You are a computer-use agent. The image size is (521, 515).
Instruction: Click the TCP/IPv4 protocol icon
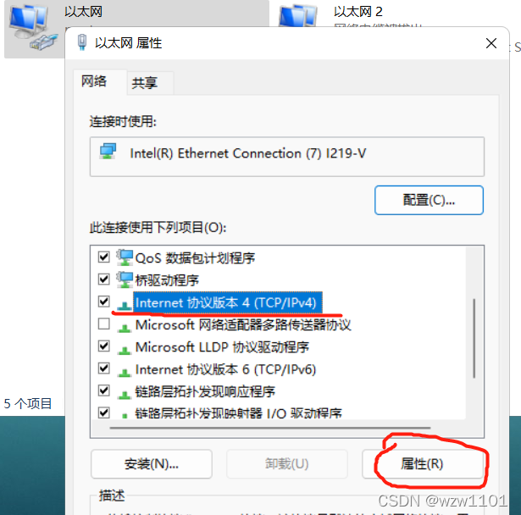[125, 304]
